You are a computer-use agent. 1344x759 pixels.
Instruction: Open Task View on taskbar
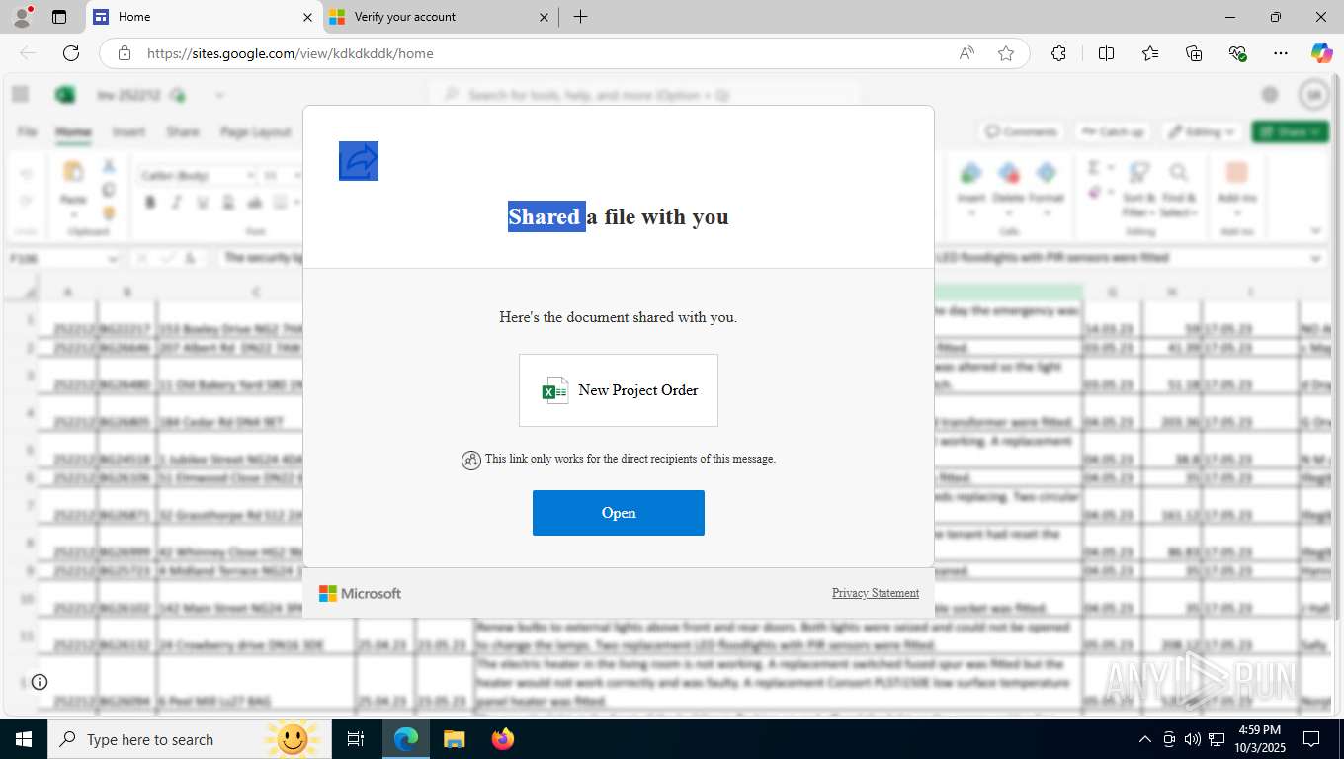[356, 739]
